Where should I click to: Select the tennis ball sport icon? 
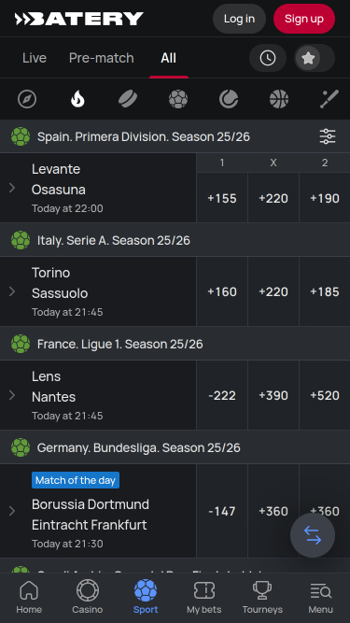[229, 99]
